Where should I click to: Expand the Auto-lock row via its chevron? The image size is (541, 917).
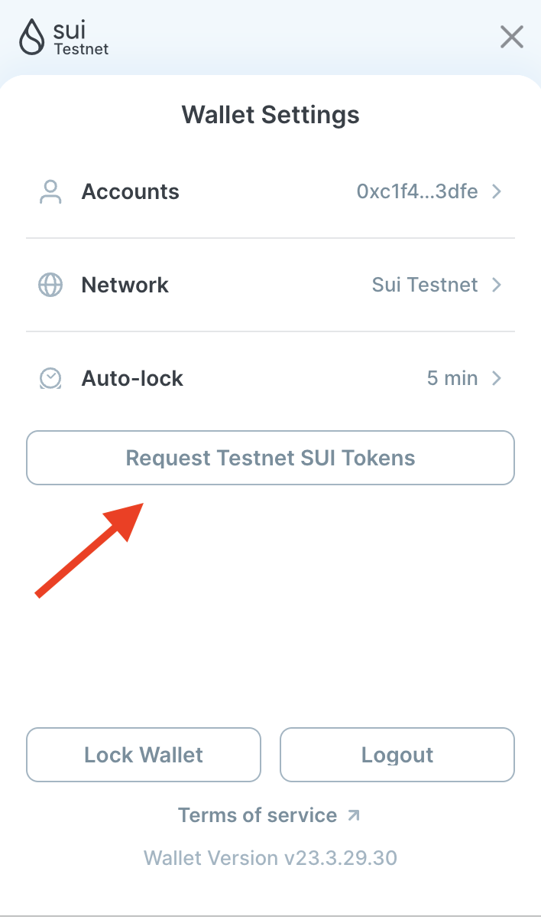(497, 377)
